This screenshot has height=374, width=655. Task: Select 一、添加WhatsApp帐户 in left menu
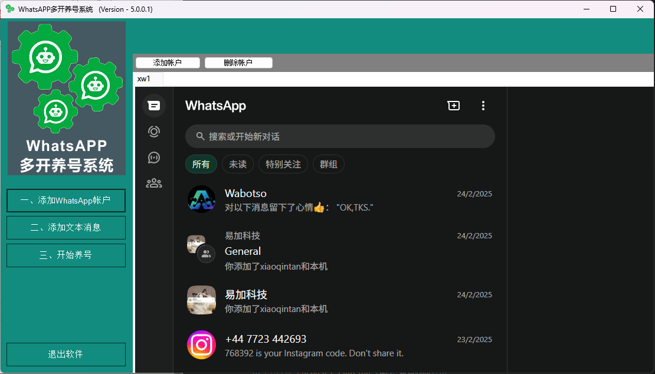pos(66,201)
